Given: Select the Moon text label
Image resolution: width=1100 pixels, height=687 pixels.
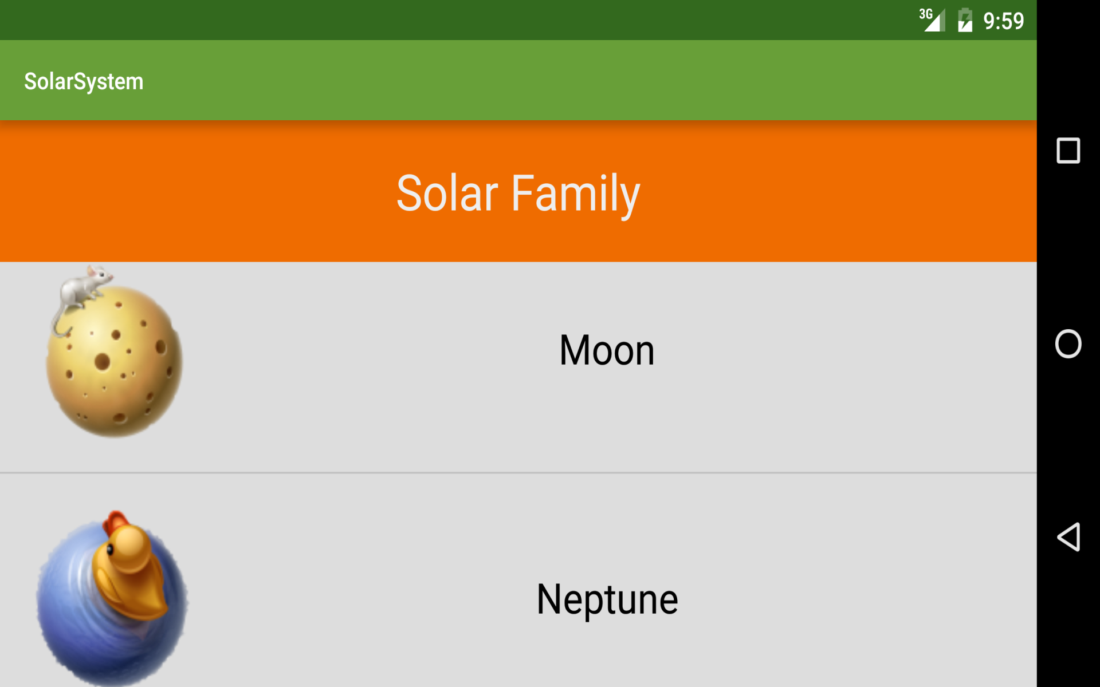Looking at the screenshot, I should tap(606, 349).
